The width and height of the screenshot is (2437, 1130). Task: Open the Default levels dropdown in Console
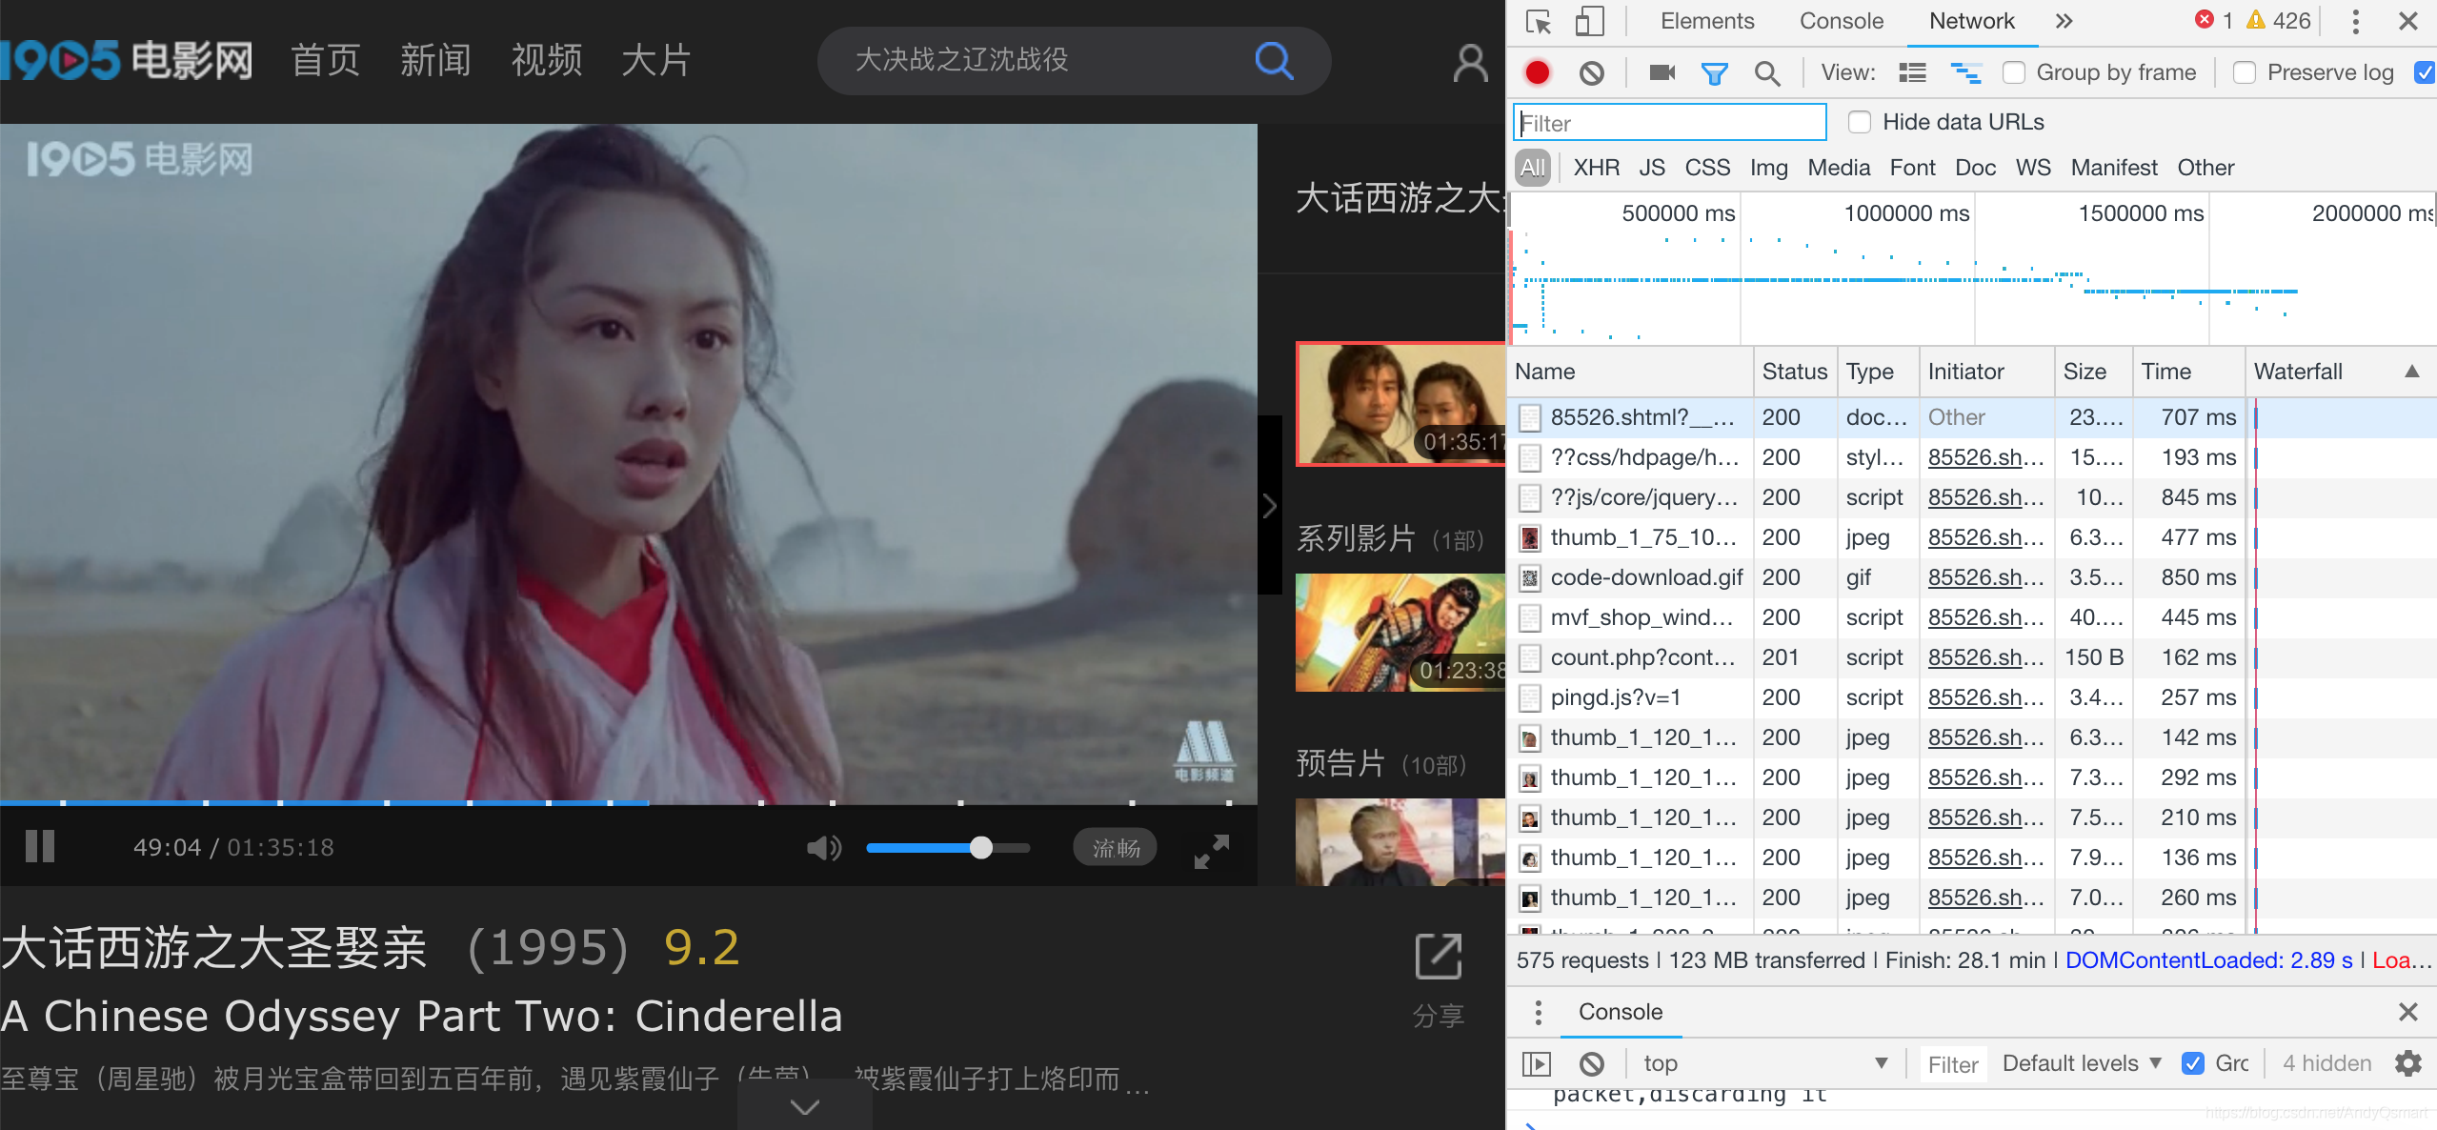[x=2081, y=1063]
